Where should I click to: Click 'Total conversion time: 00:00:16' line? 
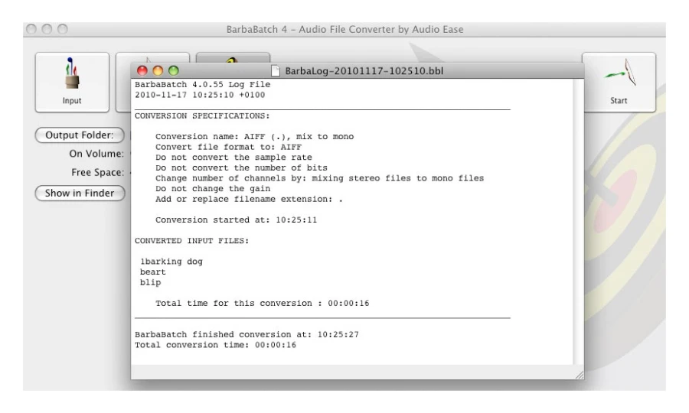point(215,345)
